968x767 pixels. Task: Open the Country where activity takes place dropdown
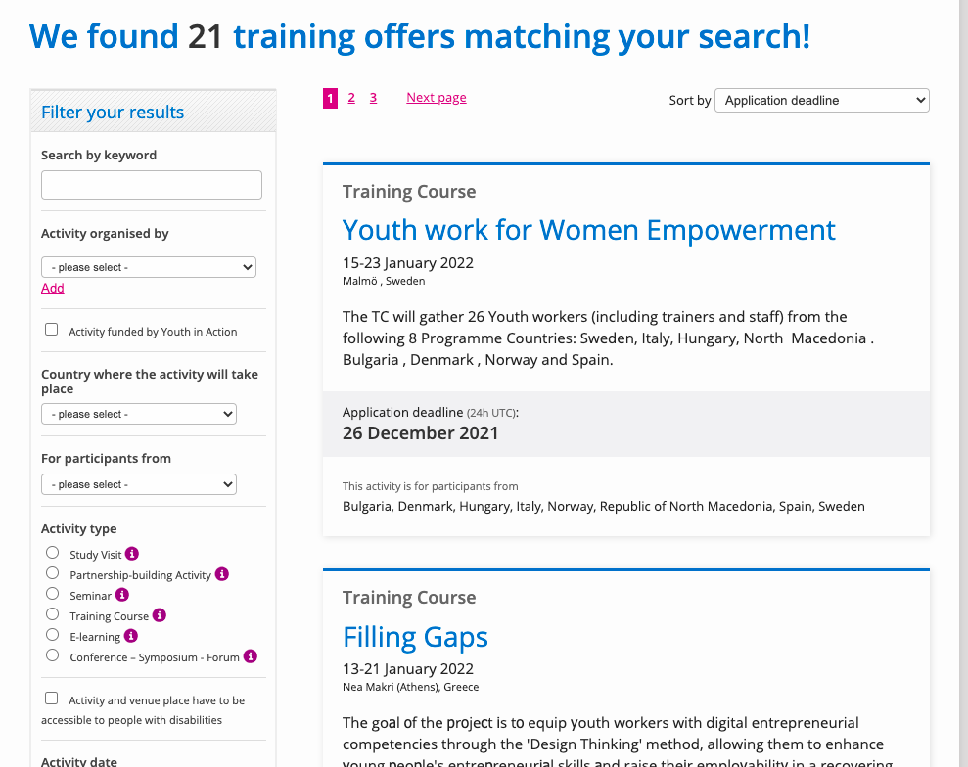click(x=139, y=414)
